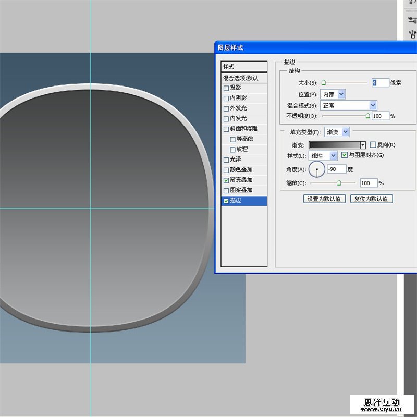The width and height of the screenshot is (417, 417).
Task: Click the 设置为默认值 button
Action: [x=324, y=199]
